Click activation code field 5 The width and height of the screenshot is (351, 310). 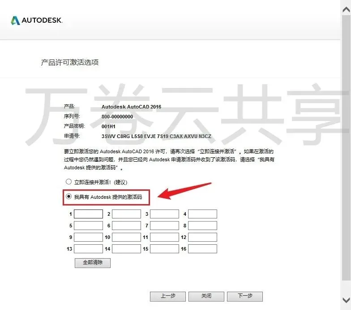[89, 226]
